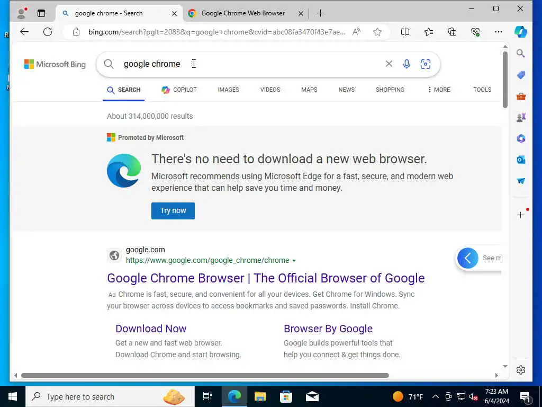Open the tab actions menu icon
This screenshot has height=407, width=542.
[x=41, y=13]
